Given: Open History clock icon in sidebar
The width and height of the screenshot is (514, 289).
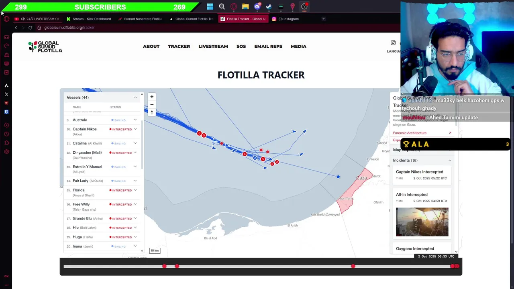Looking at the screenshot, I should click(6, 134).
